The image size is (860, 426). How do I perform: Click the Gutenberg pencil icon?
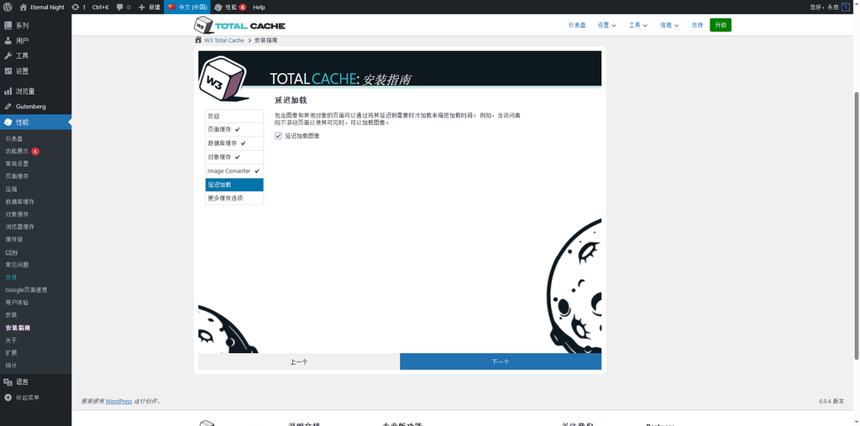[x=8, y=106]
